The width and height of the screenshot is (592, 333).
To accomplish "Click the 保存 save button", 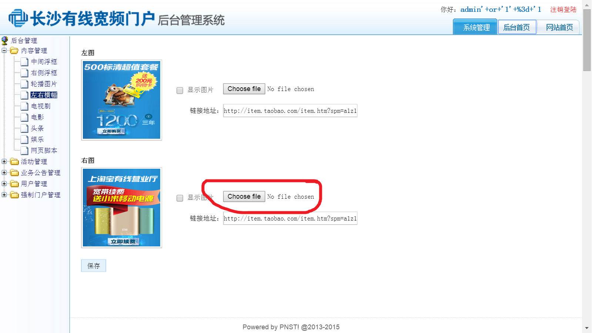I will [94, 266].
